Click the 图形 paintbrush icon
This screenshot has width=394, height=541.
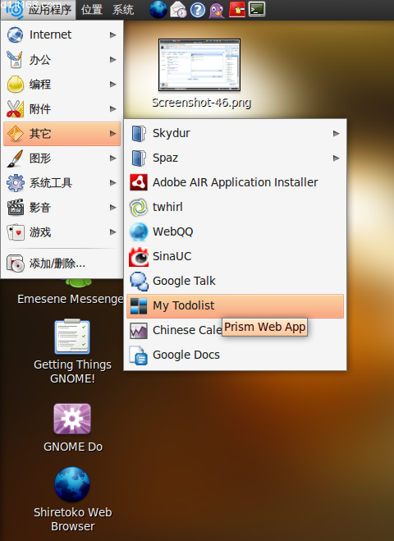15,158
